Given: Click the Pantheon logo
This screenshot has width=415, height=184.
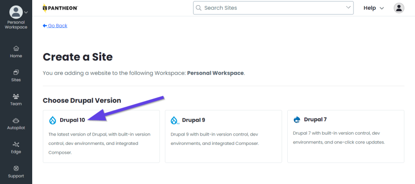Looking at the screenshot, I should click(60, 8).
